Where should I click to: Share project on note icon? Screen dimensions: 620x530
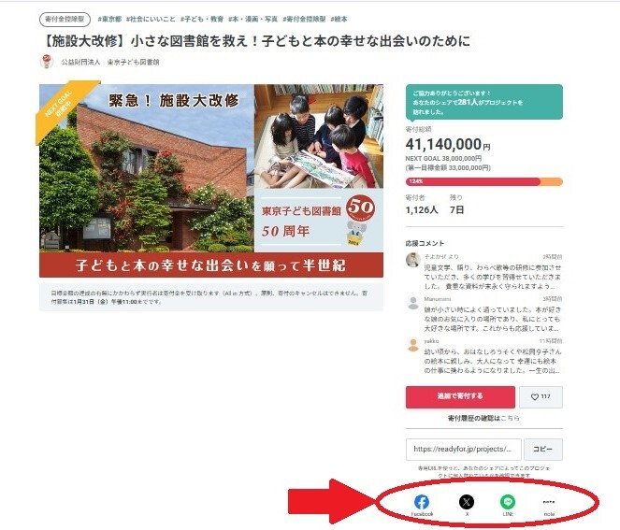click(x=549, y=502)
